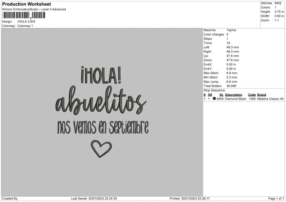Click the 'Madeira Classic 40' brand cell
This screenshot has height=202, width=286.
coord(270,99)
